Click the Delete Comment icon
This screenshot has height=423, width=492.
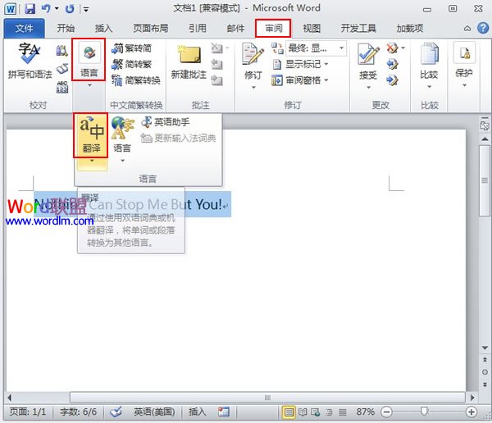[217, 48]
